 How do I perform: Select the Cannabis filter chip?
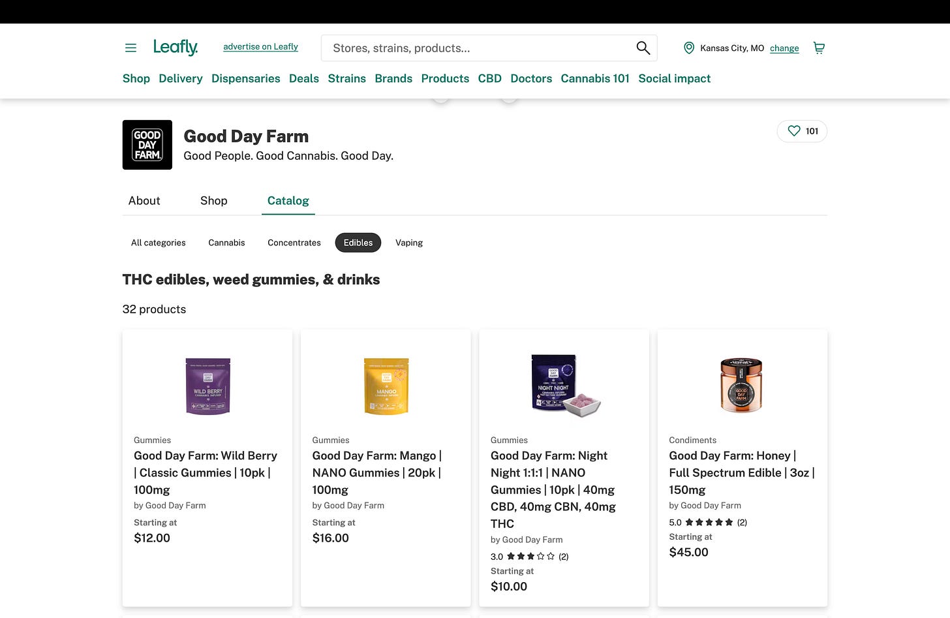[226, 243]
